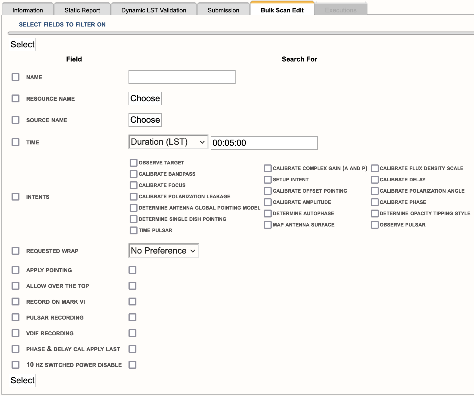The width and height of the screenshot is (474, 396).
Task: Switch to the Static Report tab
Action: [82, 10]
